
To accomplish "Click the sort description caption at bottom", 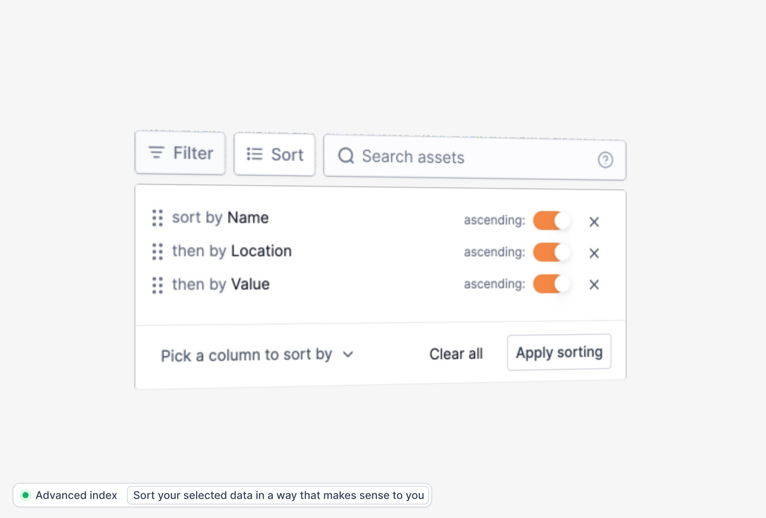I will (x=278, y=495).
